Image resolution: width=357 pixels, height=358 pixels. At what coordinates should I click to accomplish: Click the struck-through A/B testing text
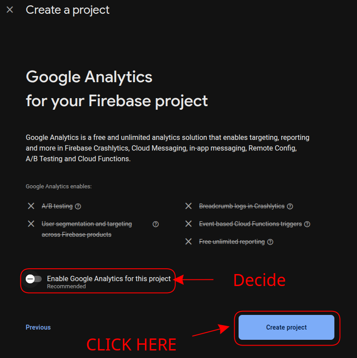coord(57,206)
